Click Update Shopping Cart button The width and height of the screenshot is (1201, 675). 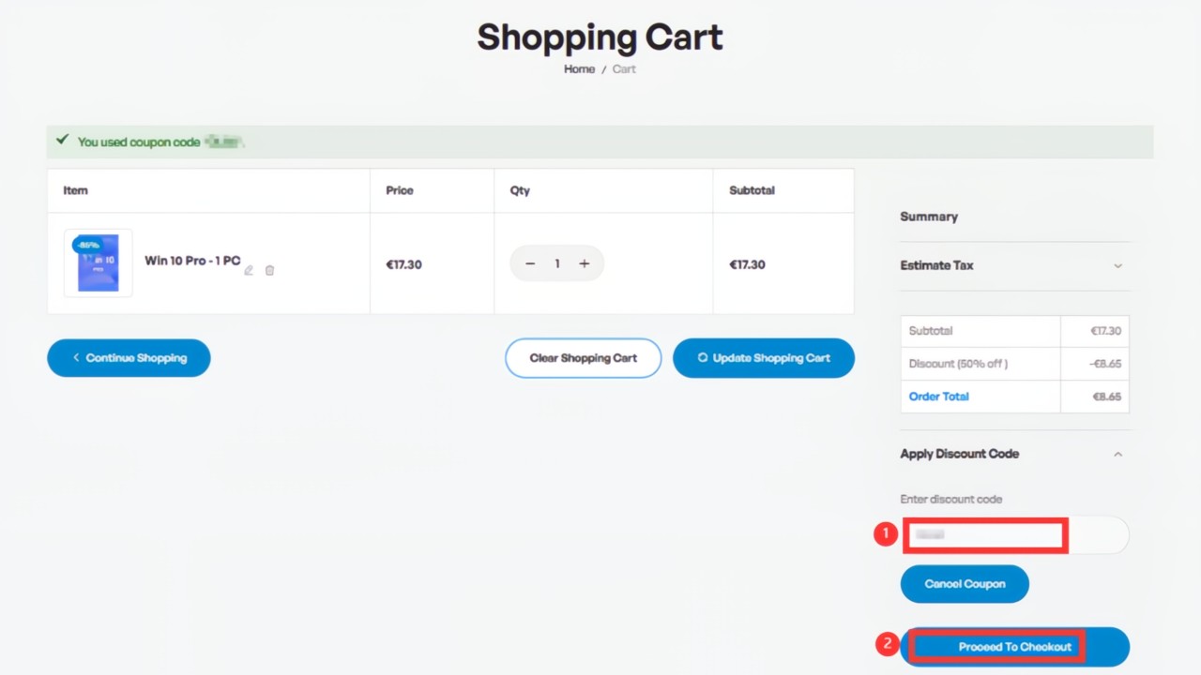click(764, 358)
